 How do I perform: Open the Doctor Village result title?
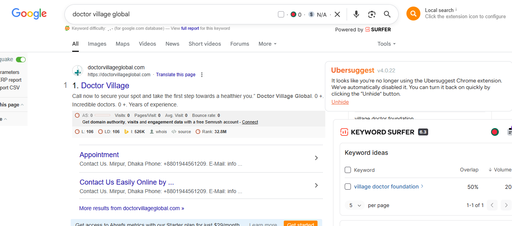(x=105, y=86)
